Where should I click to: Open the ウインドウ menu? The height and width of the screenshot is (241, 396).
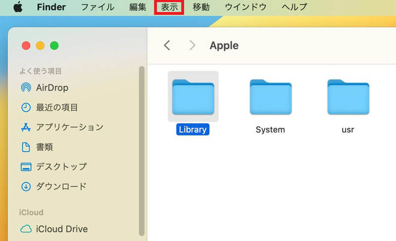coord(246,7)
